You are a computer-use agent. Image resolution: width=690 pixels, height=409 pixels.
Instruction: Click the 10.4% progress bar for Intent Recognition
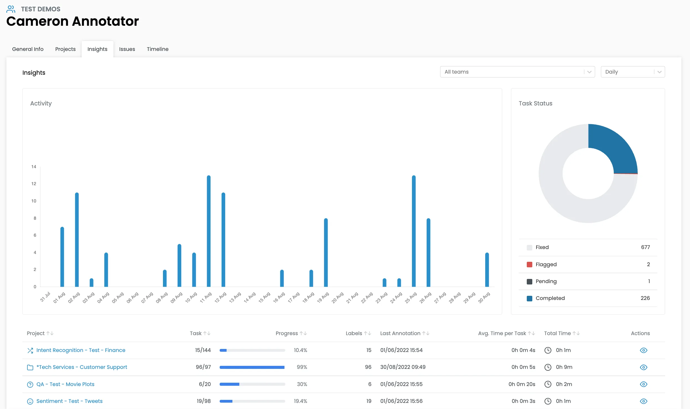tap(252, 350)
